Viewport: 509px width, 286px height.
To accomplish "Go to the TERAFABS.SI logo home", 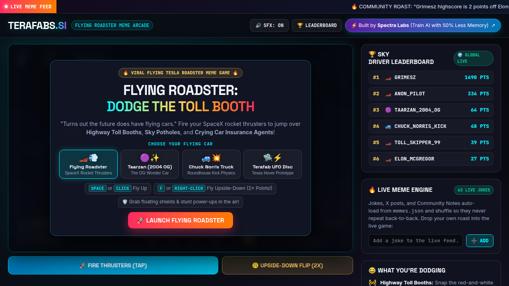I will pos(37,25).
